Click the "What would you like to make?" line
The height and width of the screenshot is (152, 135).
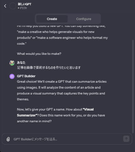point(39,54)
